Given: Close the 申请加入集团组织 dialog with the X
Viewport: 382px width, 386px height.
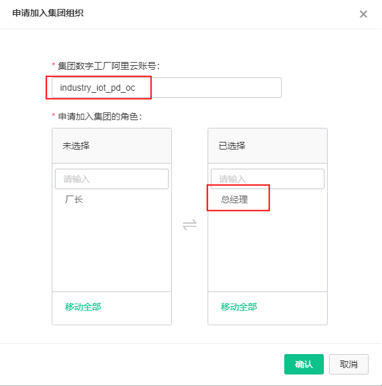Looking at the screenshot, I should [x=363, y=14].
